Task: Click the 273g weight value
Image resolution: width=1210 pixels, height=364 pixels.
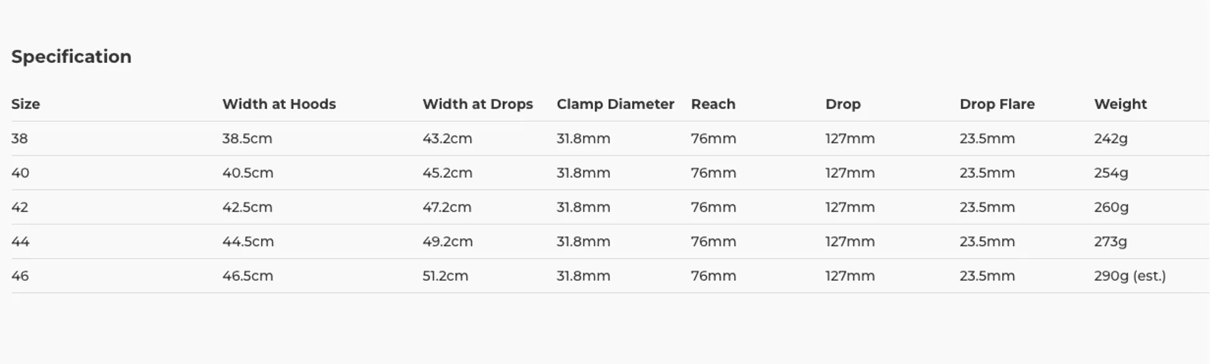Action: 1110,241
